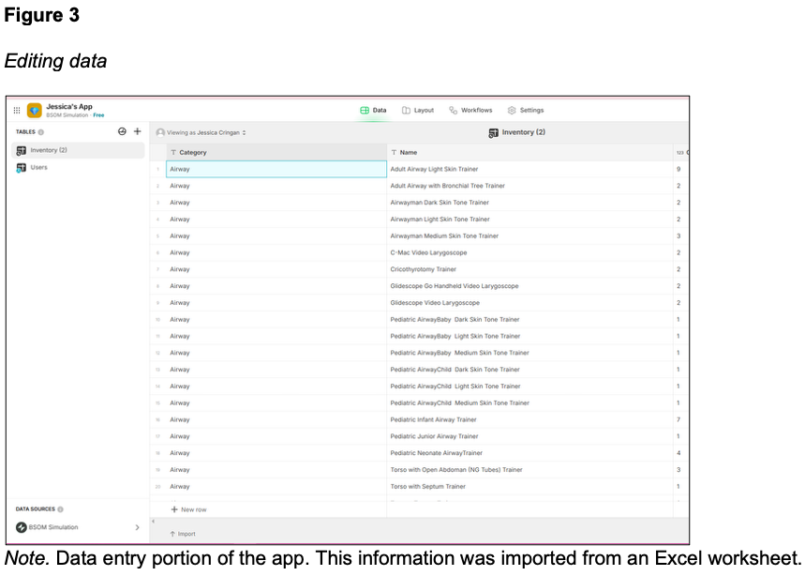Expand the BSOM Simulation source chevron
The height and width of the screenshot is (576, 805).
pyautogui.click(x=137, y=527)
